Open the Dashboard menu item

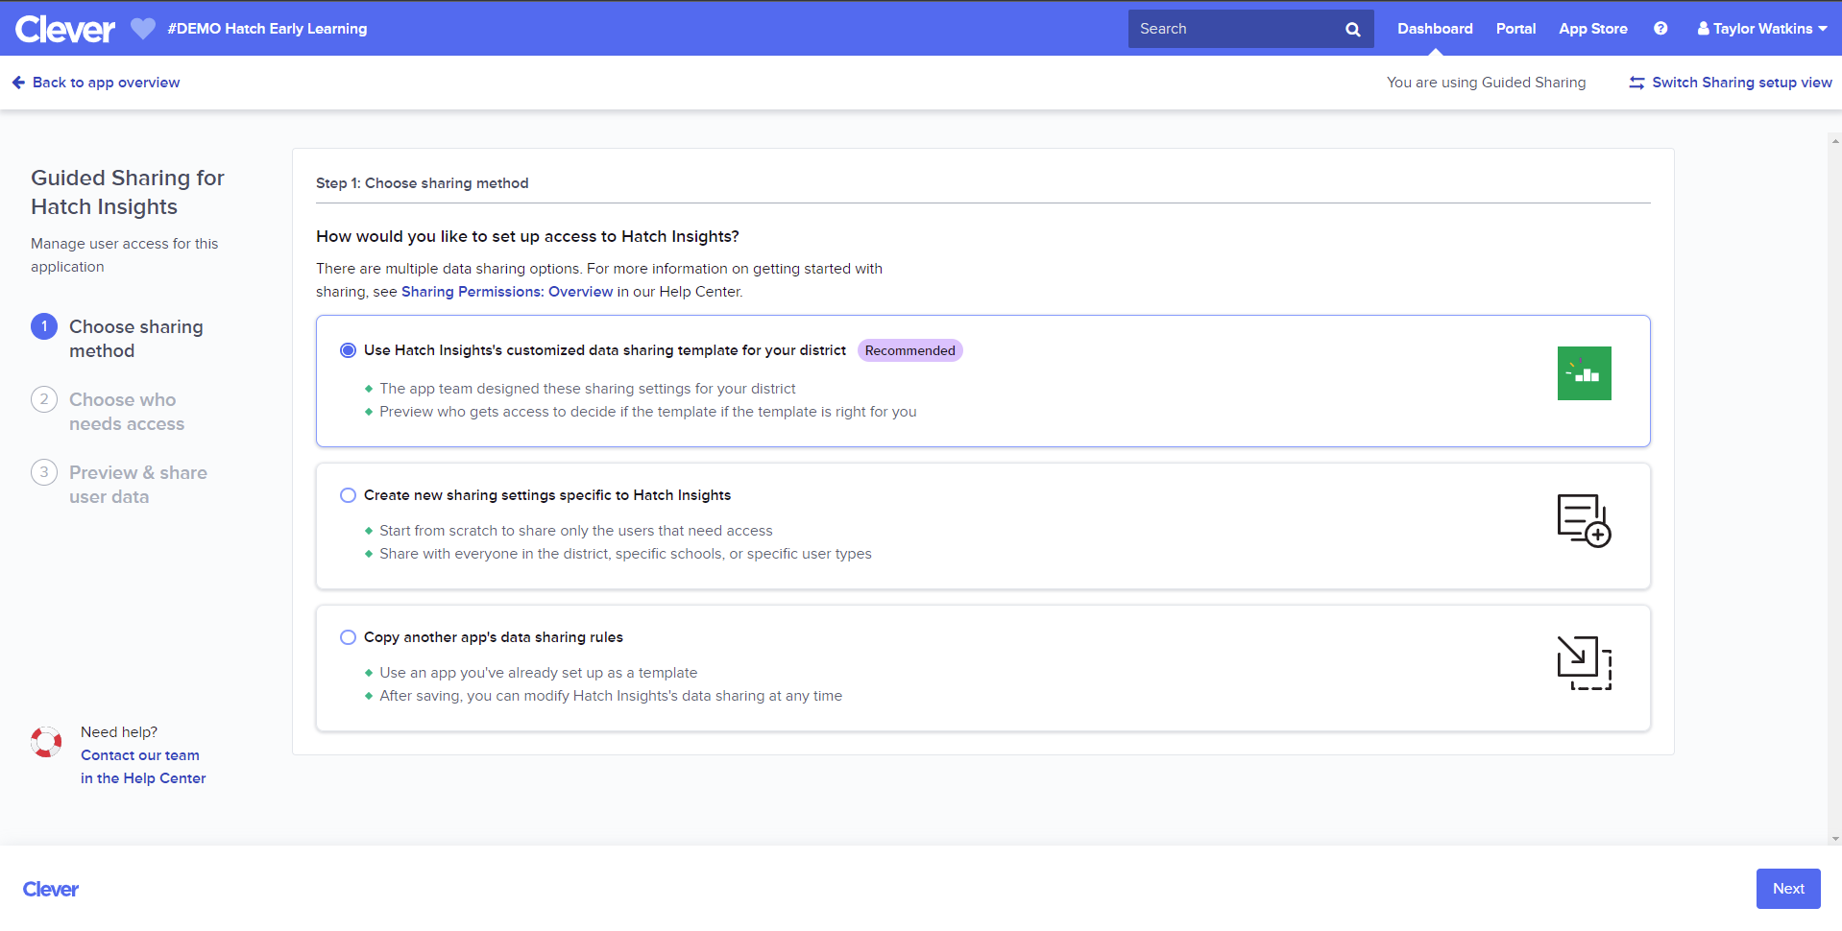click(x=1435, y=29)
